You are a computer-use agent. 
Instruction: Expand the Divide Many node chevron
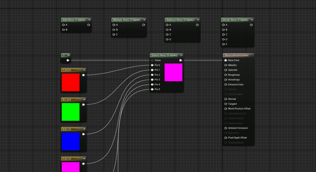click(251, 20)
